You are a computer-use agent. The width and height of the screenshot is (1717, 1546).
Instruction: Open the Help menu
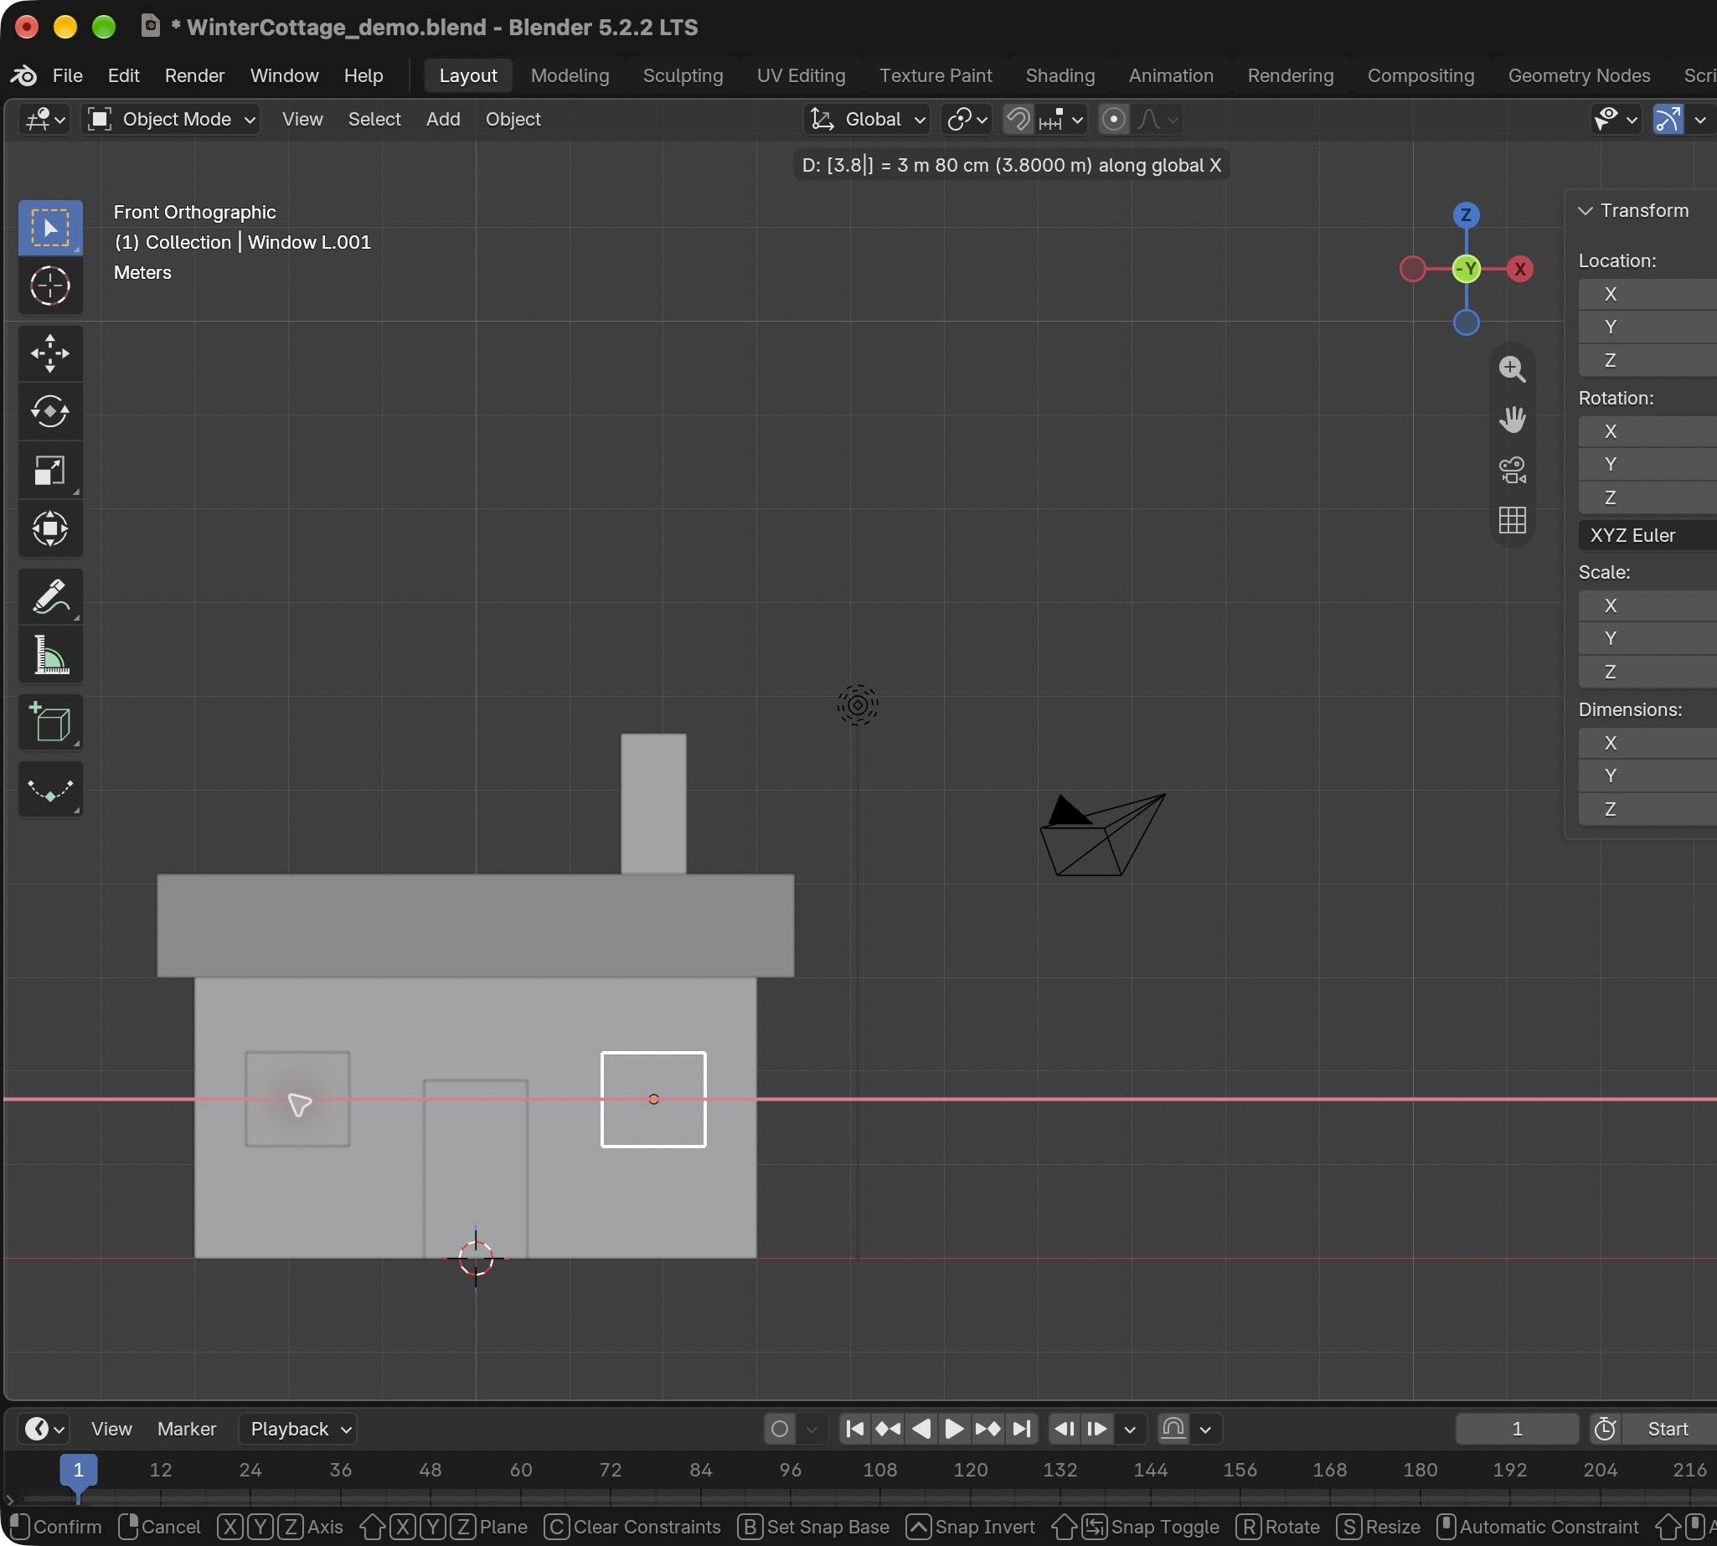364,75
